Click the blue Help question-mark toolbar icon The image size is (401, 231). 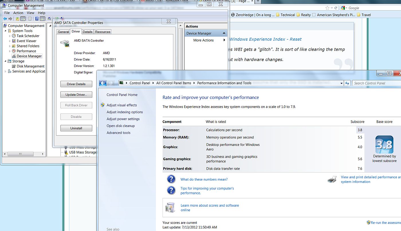point(37,19)
